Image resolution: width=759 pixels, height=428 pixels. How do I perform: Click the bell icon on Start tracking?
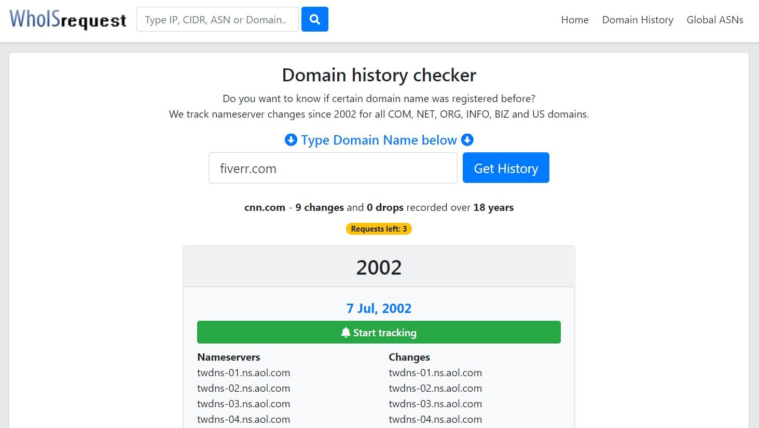click(x=346, y=332)
